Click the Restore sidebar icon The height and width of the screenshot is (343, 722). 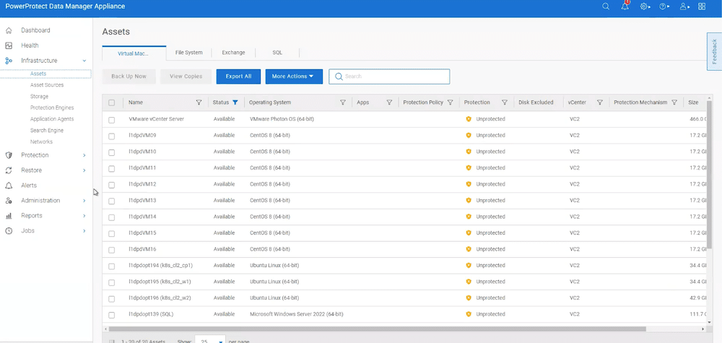coord(8,170)
